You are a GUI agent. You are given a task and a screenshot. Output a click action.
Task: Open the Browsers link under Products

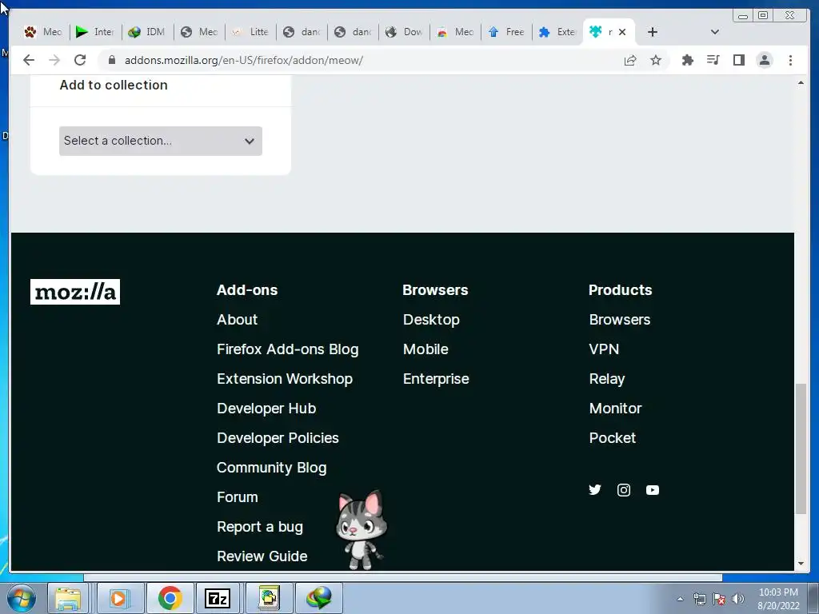coord(620,320)
